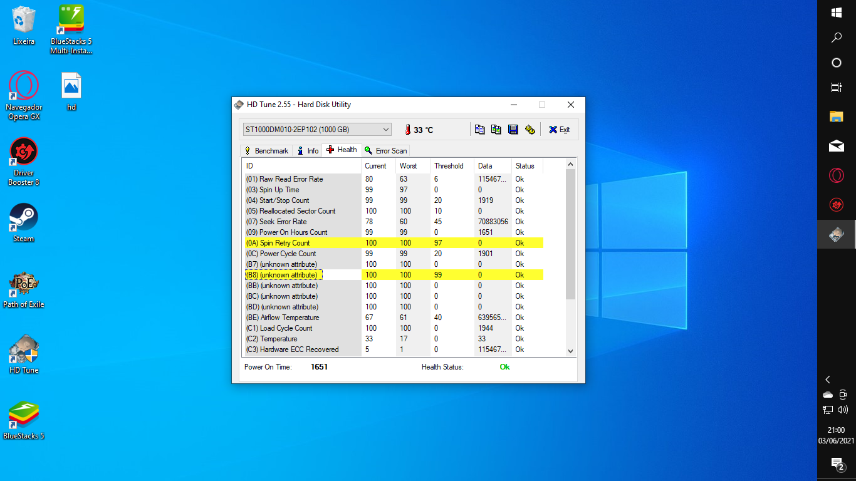
Task: Select BlueStacks 5 Multi-Instance desktop icon
Action: [x=71, y=29]
